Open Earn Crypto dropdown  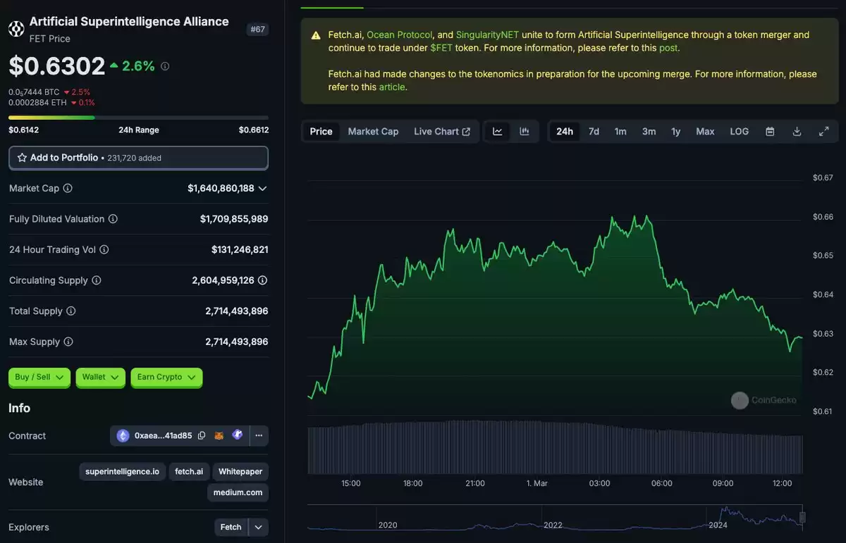pos(166,377)
